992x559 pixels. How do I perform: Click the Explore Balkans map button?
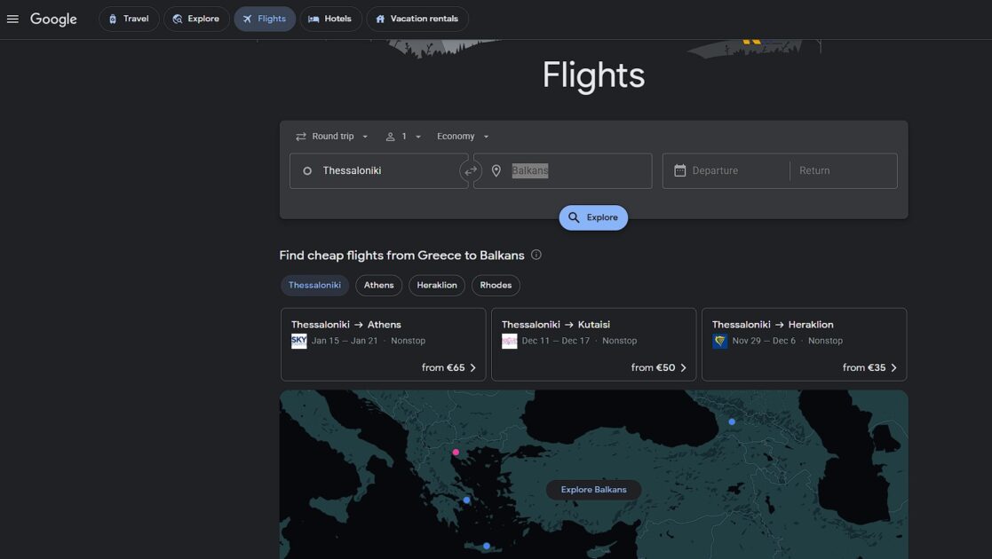[593, 490]
